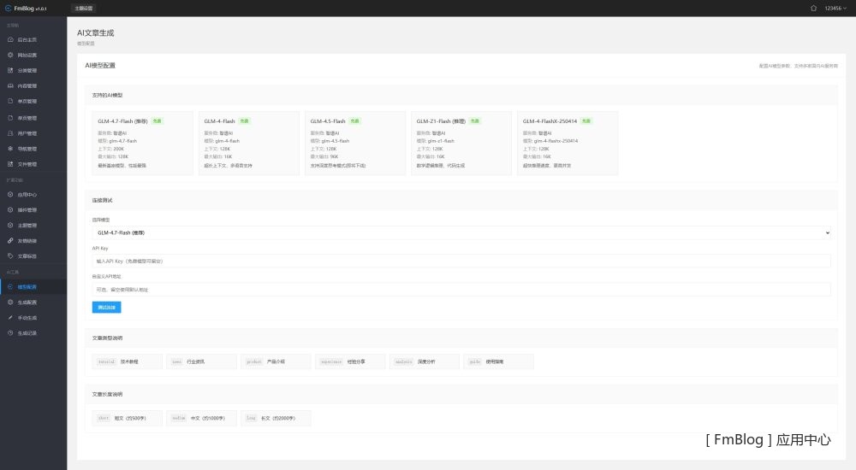Click the GLM-4.5-Flash model card
This screenshot has height=470, width=856.
pos(354,143)
